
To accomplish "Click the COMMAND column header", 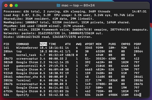I will 22,44.
